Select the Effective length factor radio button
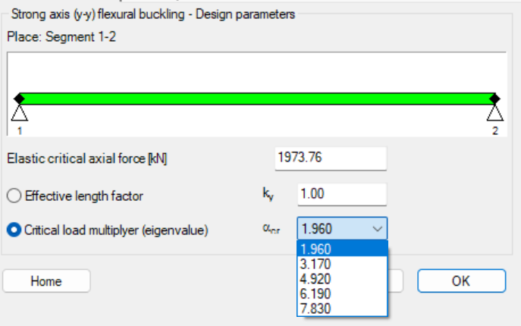Viewport: 521px width, 326px height. pyautogui.click(x=14, y=196)
